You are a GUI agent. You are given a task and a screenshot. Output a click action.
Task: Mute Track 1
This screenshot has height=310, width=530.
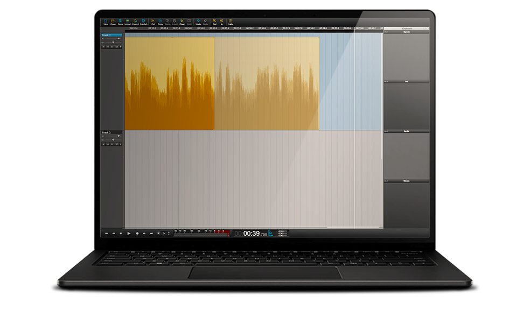click(x=108, y=47)
